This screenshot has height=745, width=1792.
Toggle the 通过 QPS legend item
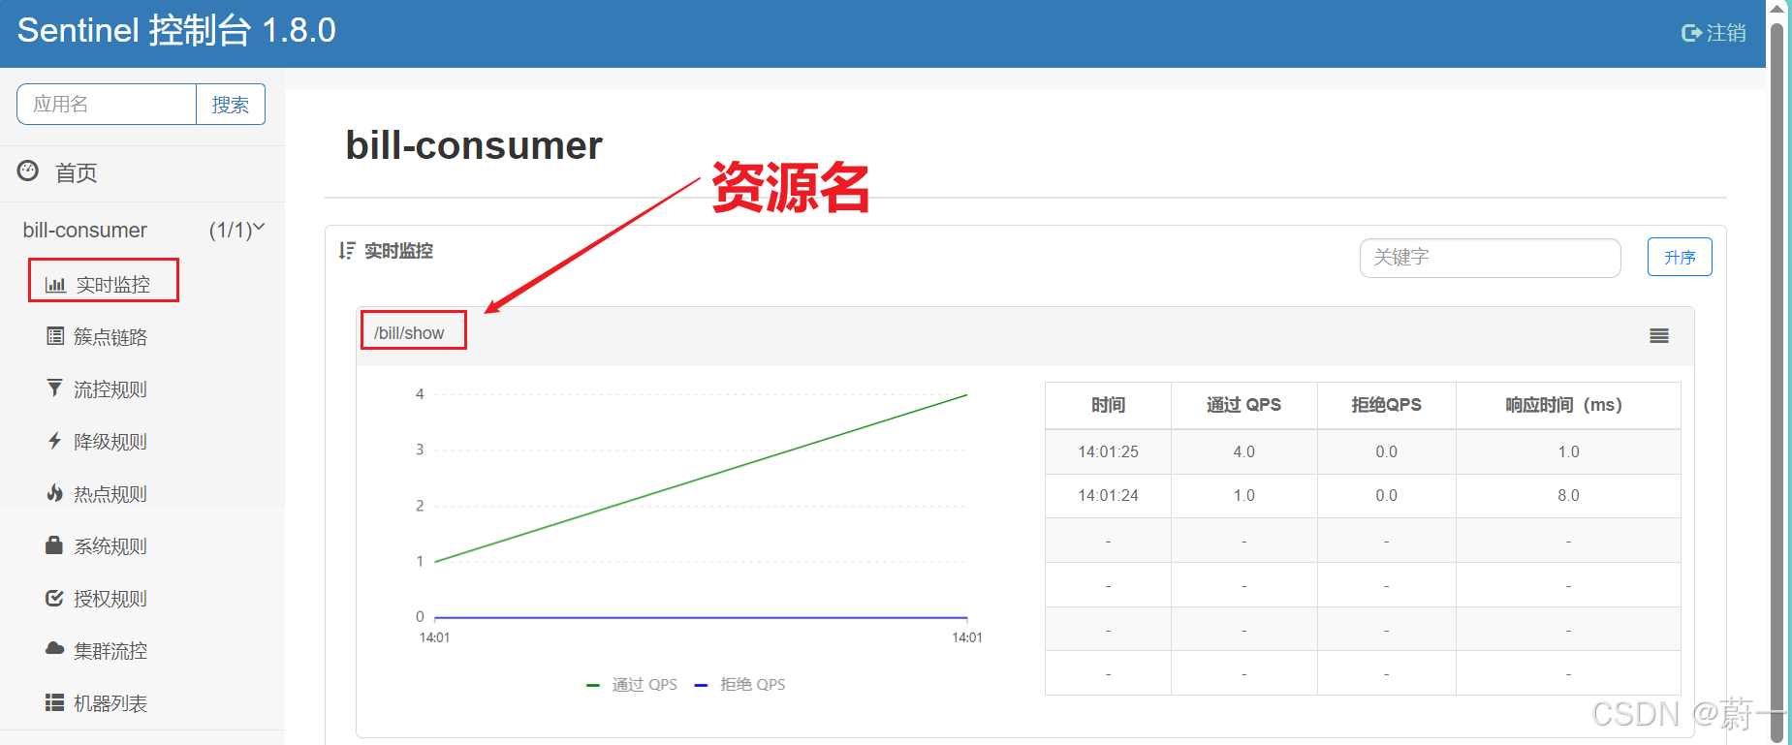pos(632,684)
